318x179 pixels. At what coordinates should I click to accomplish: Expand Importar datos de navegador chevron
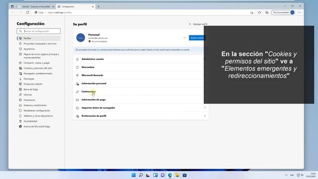click(x=205, y=108)
